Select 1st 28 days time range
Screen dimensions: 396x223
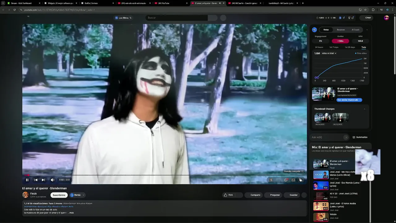tap(350, 47)
